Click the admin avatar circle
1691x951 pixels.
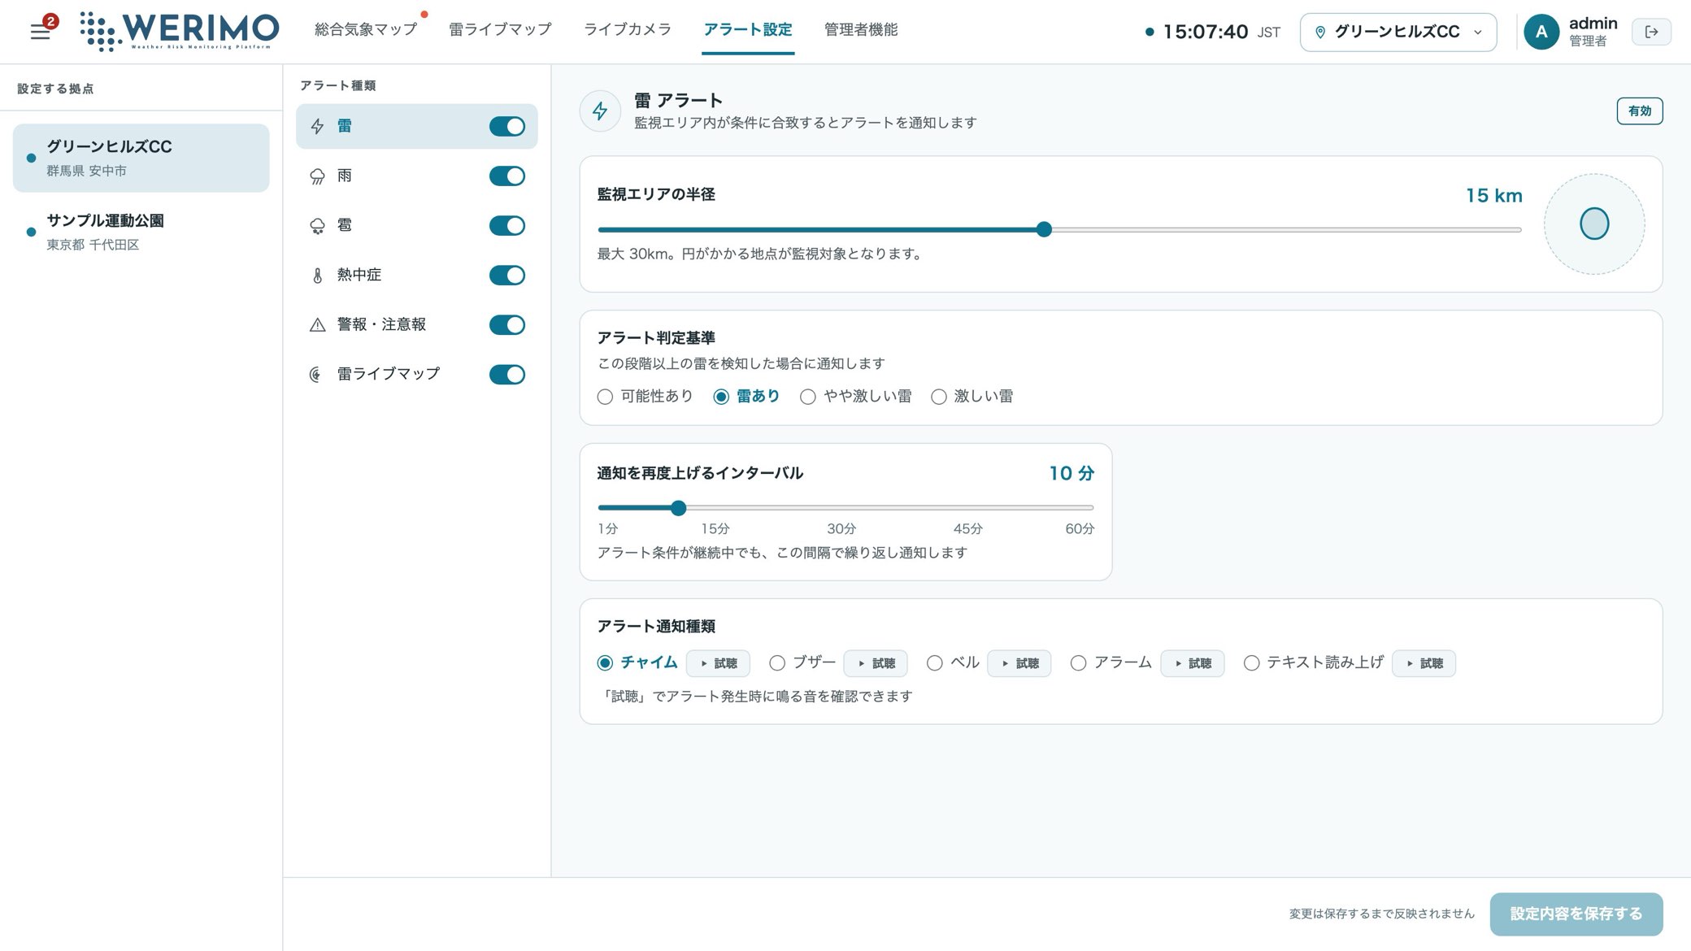coord(1541,32)
